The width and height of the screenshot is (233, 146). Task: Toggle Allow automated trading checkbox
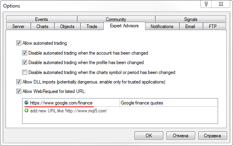click(x=19, y=43)
